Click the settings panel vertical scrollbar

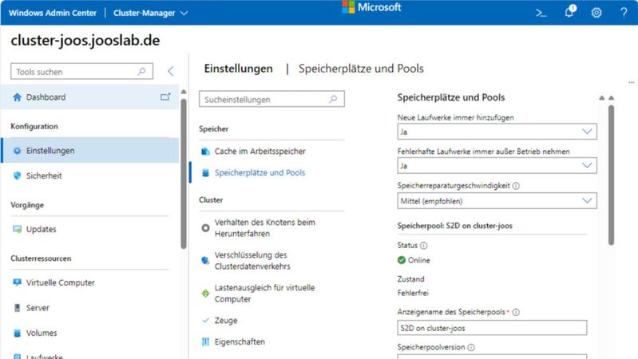point(611,175)
